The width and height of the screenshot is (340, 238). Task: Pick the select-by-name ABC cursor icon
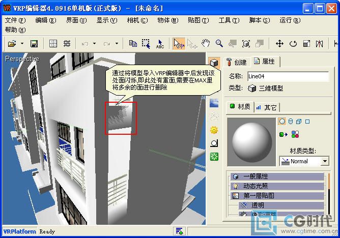coord(160,44)
